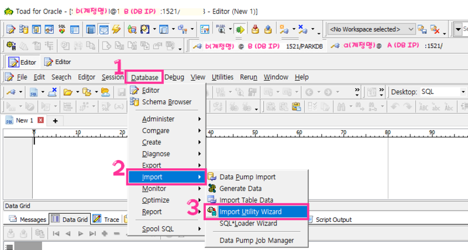Open Data Pump Job Manager

257,241
